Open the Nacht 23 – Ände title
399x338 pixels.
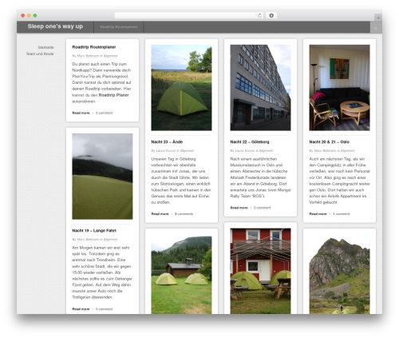(167, 142)
